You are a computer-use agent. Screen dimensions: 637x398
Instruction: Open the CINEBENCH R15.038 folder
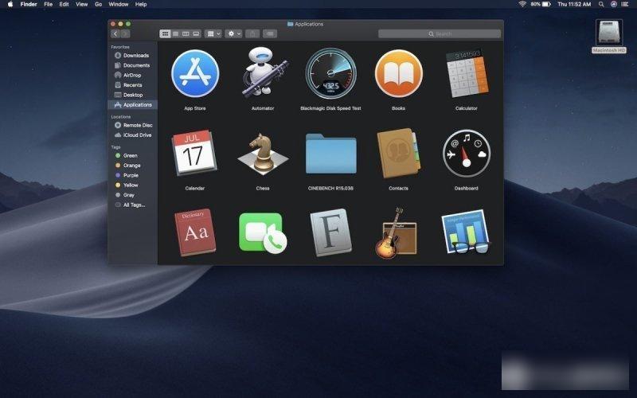tap(330, 154)
